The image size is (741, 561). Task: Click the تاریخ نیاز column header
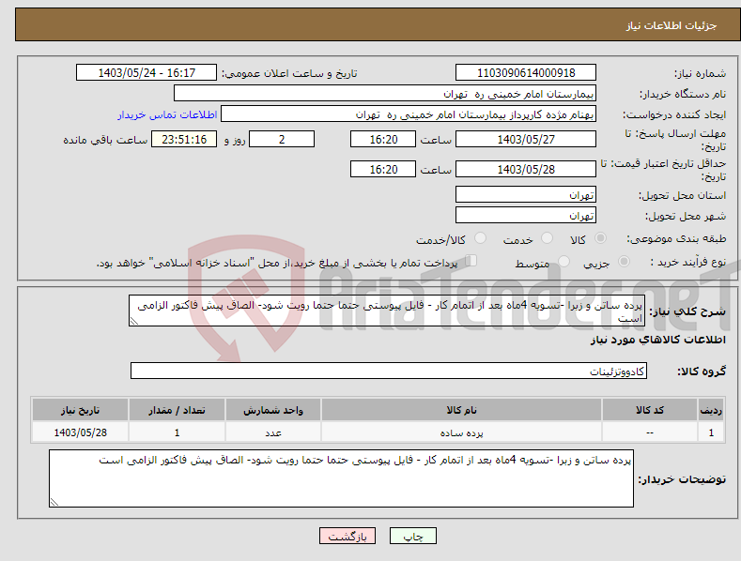coord(81,410)
